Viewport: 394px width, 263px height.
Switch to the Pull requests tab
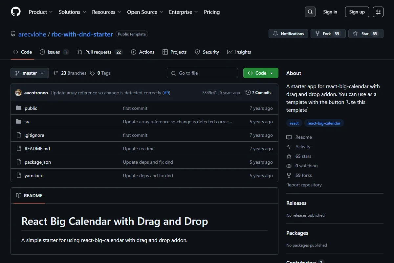pyautogui.click(x=100, y=52)
